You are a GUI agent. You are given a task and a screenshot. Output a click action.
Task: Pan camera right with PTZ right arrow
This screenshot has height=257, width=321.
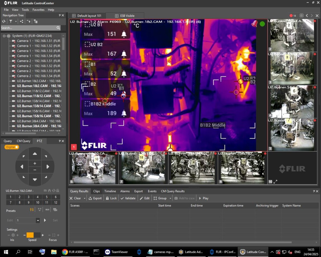(48, 167)
